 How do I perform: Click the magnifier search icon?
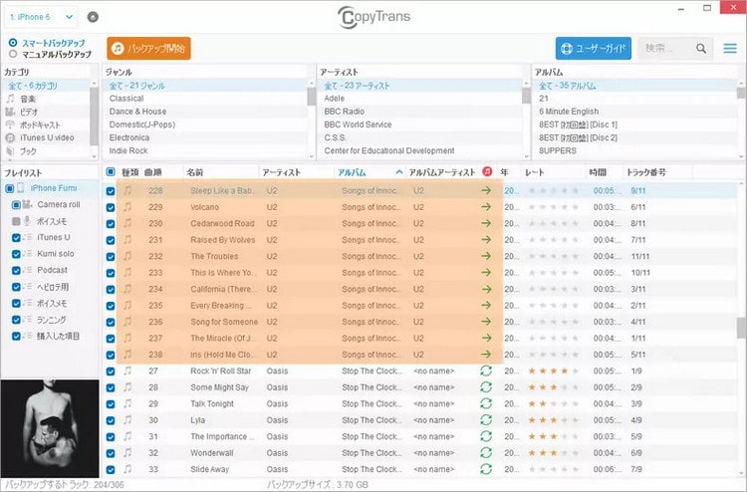coord(701,48)
